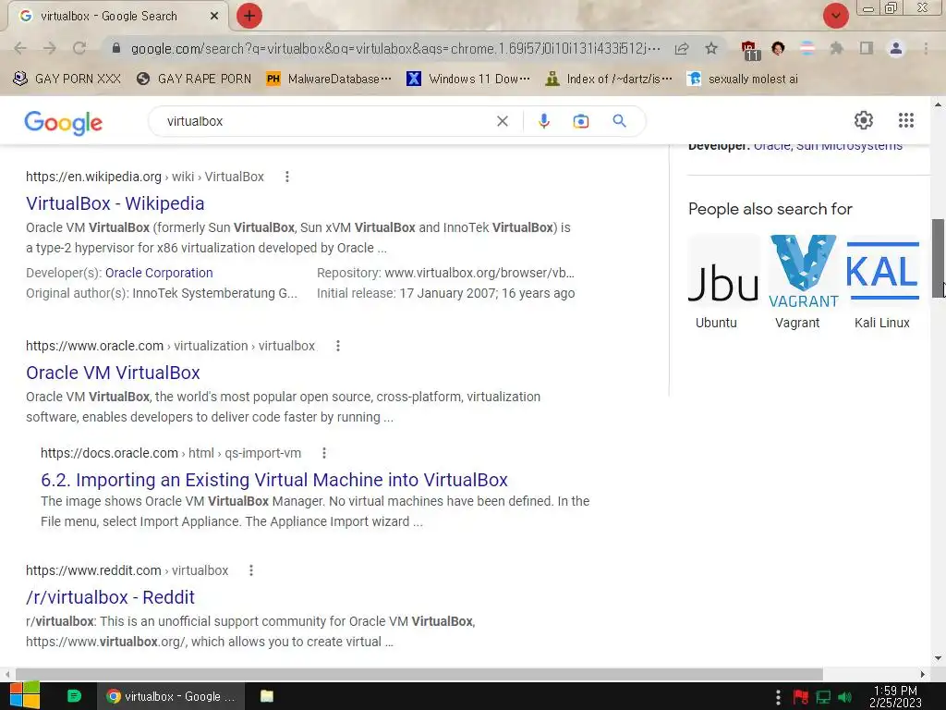
Task: Submit search with the magnifier icon
Action: (x=619, y=121)
